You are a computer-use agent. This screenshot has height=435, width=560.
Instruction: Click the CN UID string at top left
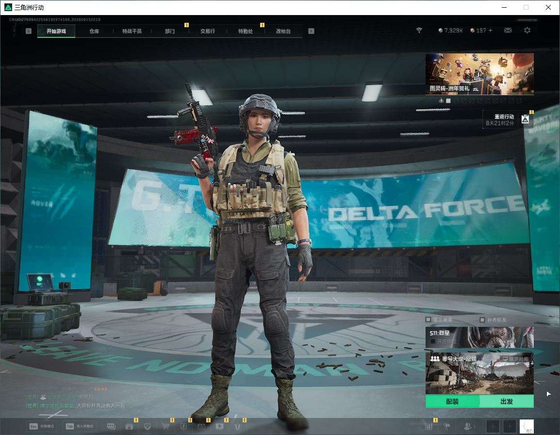pos(55,19)
